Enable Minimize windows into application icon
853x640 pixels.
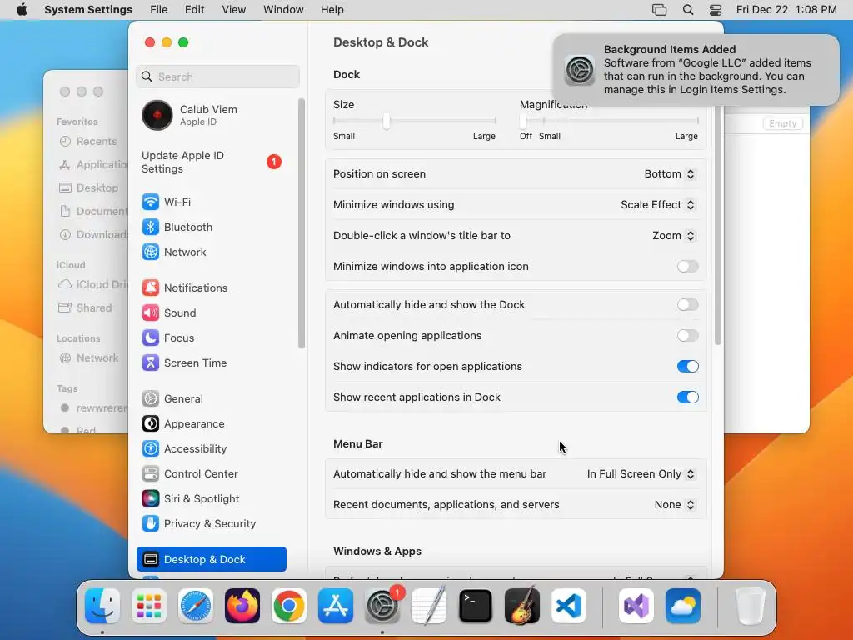[687, 266]
